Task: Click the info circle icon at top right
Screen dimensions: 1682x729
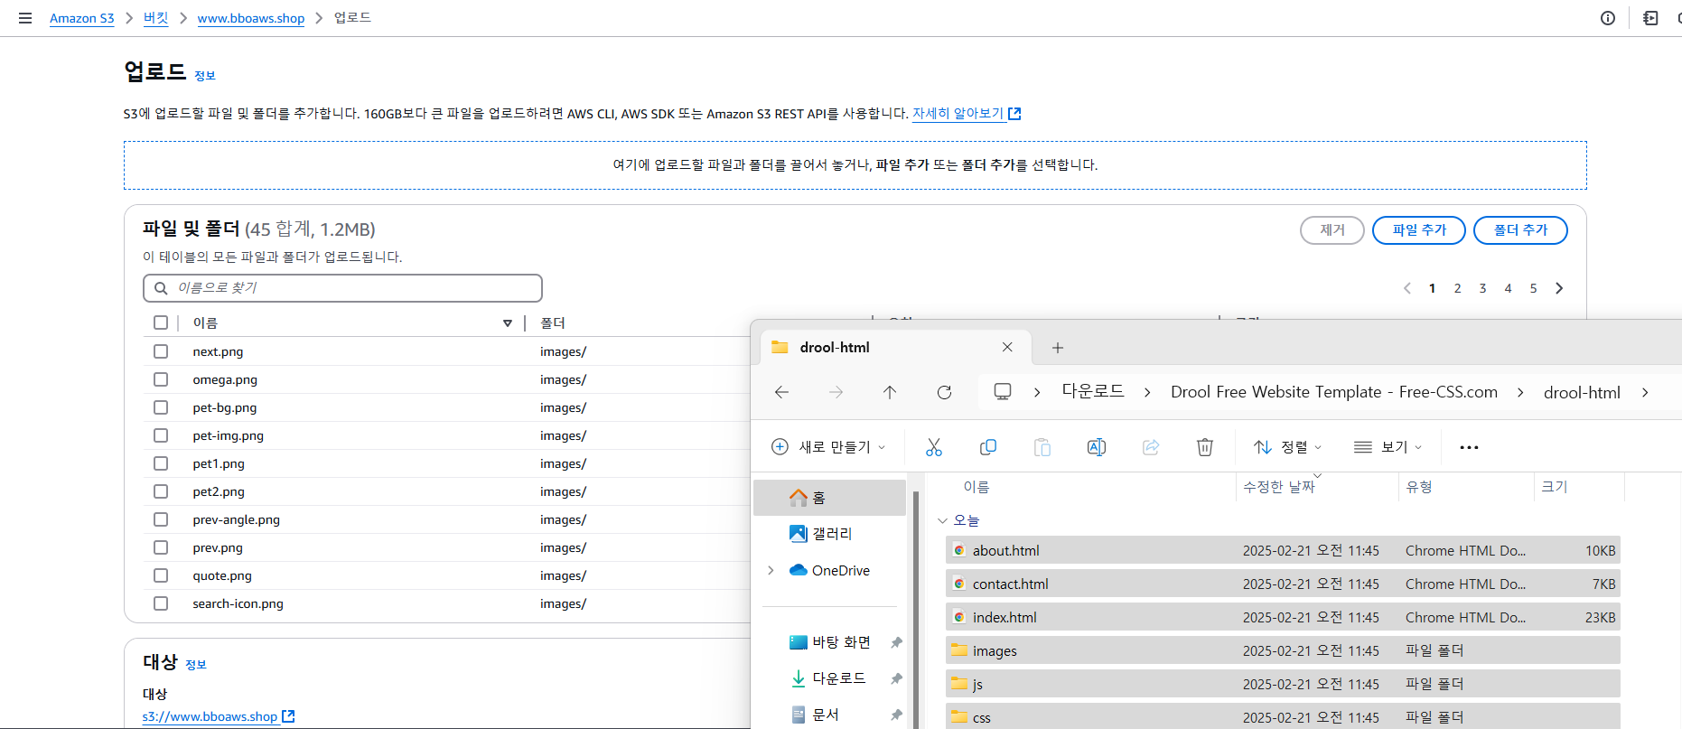Action: (1608, 18)
